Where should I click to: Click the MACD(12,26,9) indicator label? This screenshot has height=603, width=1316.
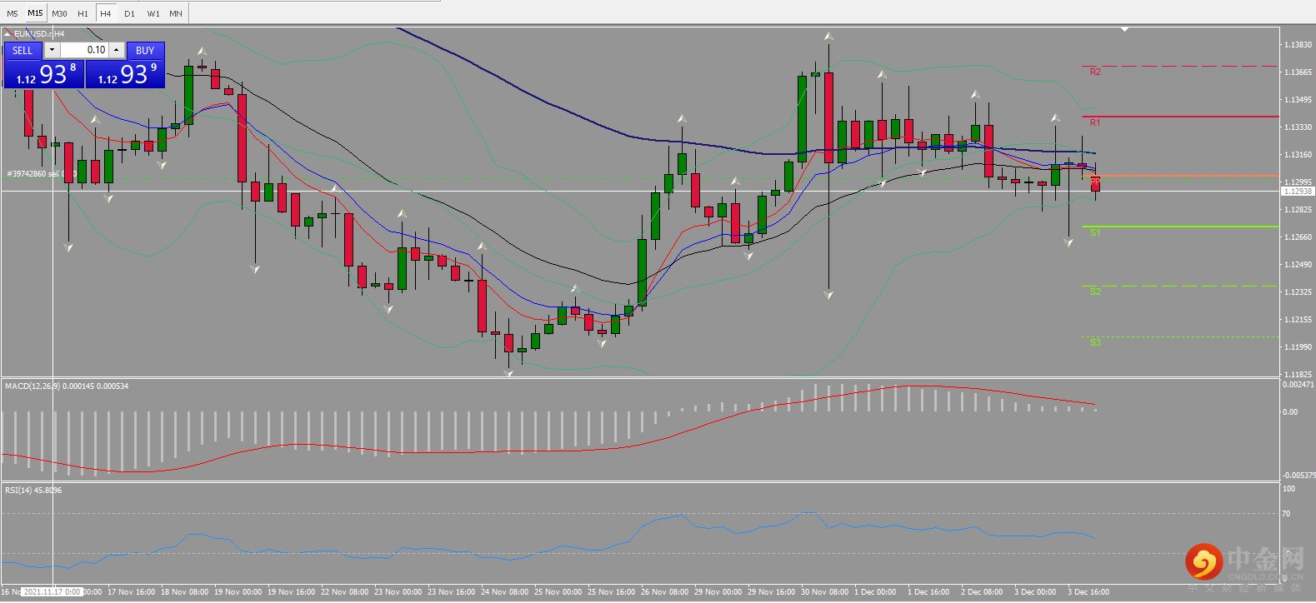coord(67,386)
